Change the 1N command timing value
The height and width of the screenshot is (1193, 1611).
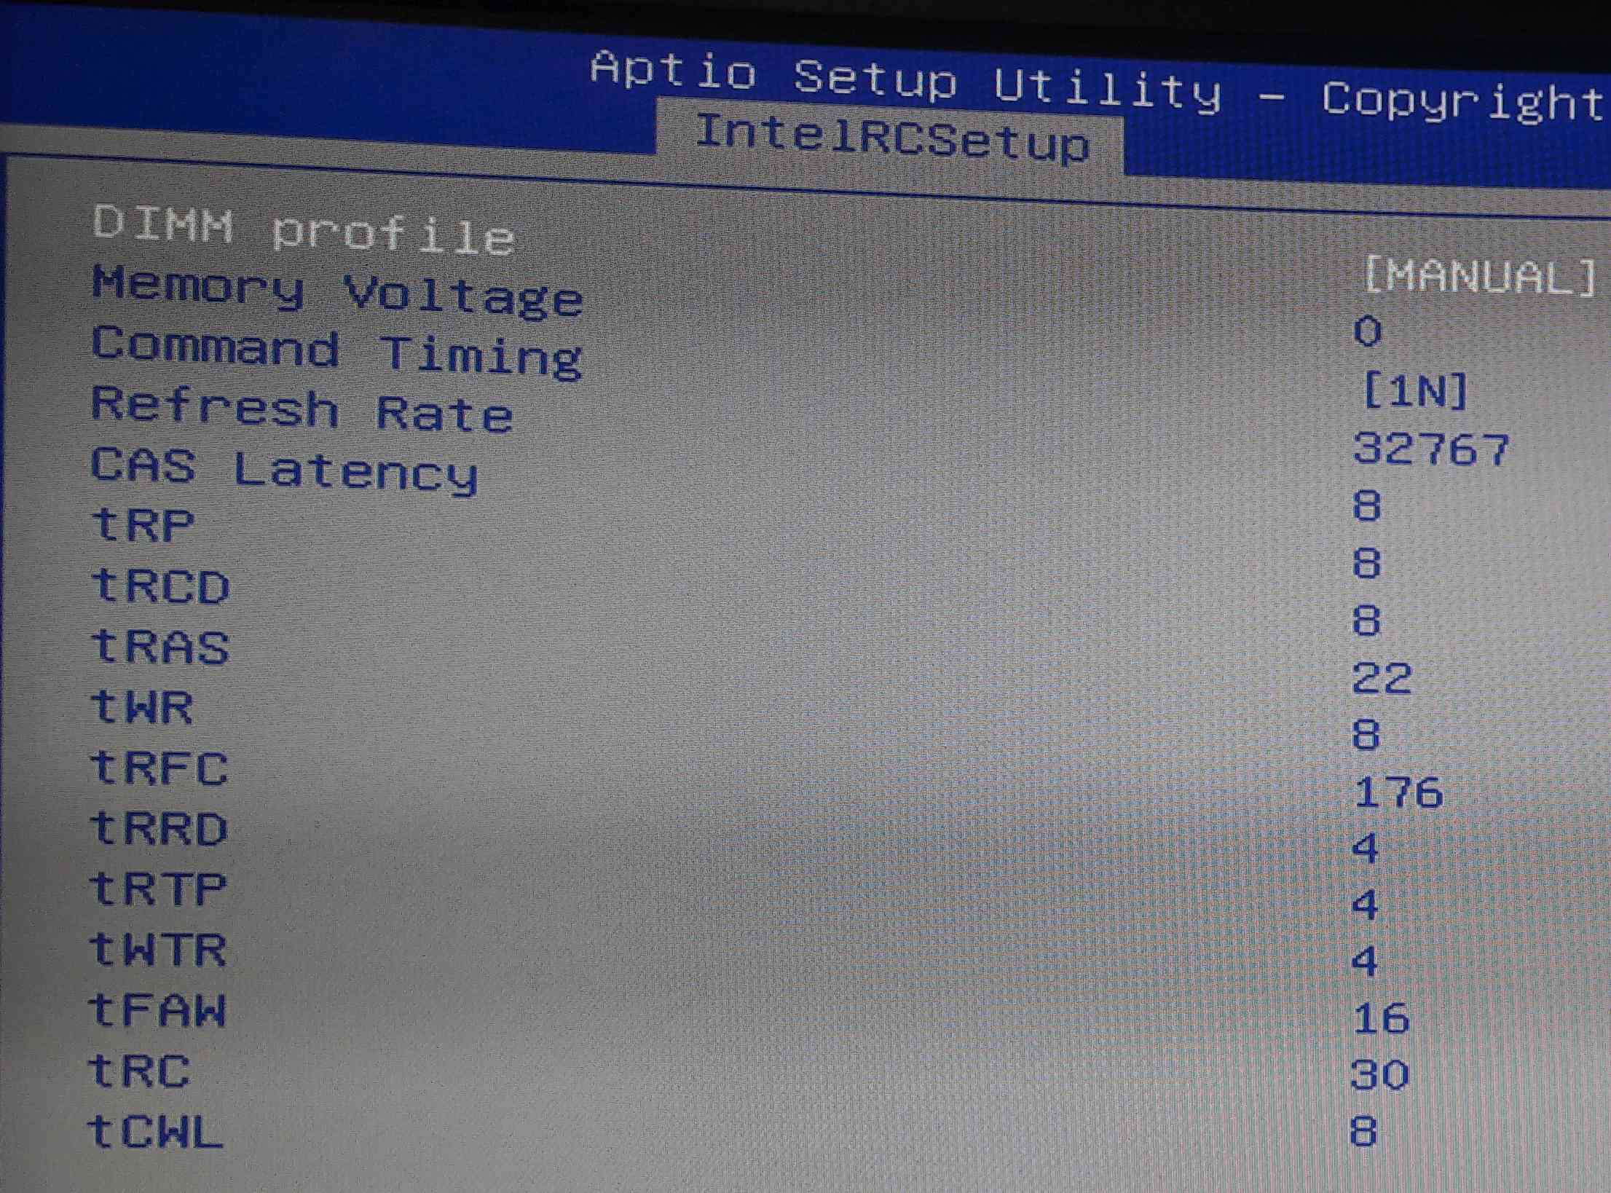[x=1414, y=391]
